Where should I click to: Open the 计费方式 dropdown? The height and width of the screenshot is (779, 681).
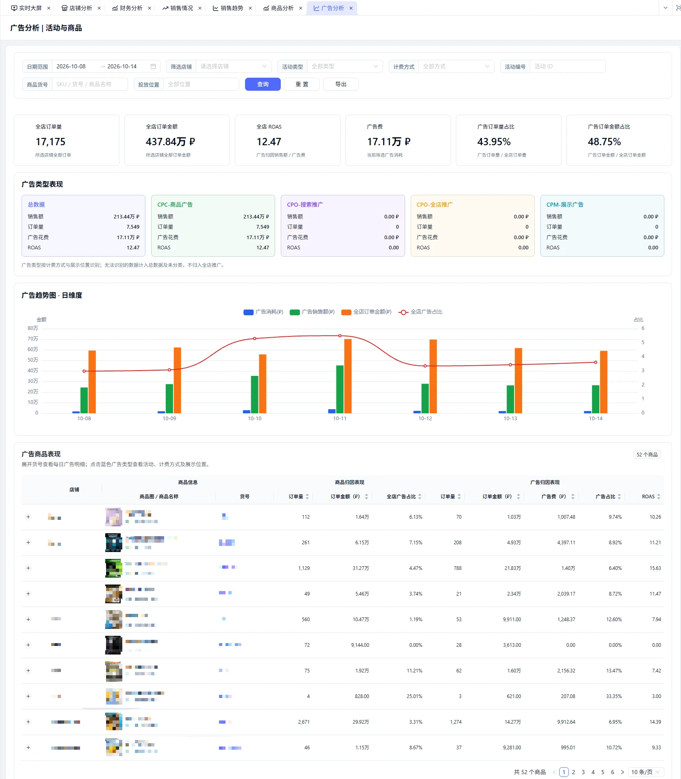click(456, 66)
